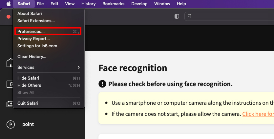Expand the Services submenu
Image resolution: width=274 pixels, height=139 pixels.
(49, 68)
